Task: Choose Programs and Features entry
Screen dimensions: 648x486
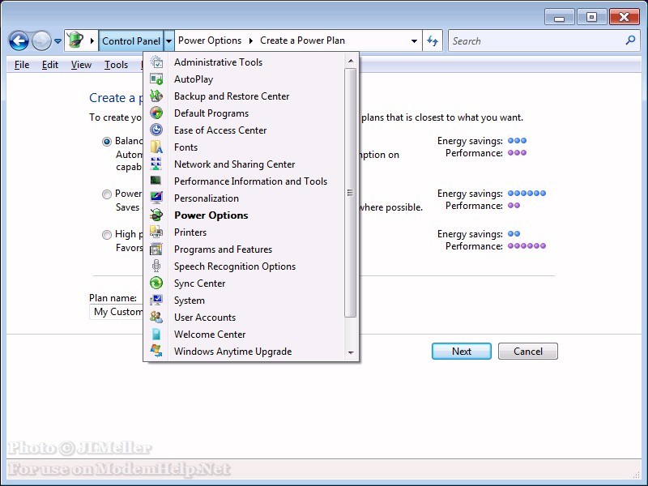Action: (x=224, y=249)
